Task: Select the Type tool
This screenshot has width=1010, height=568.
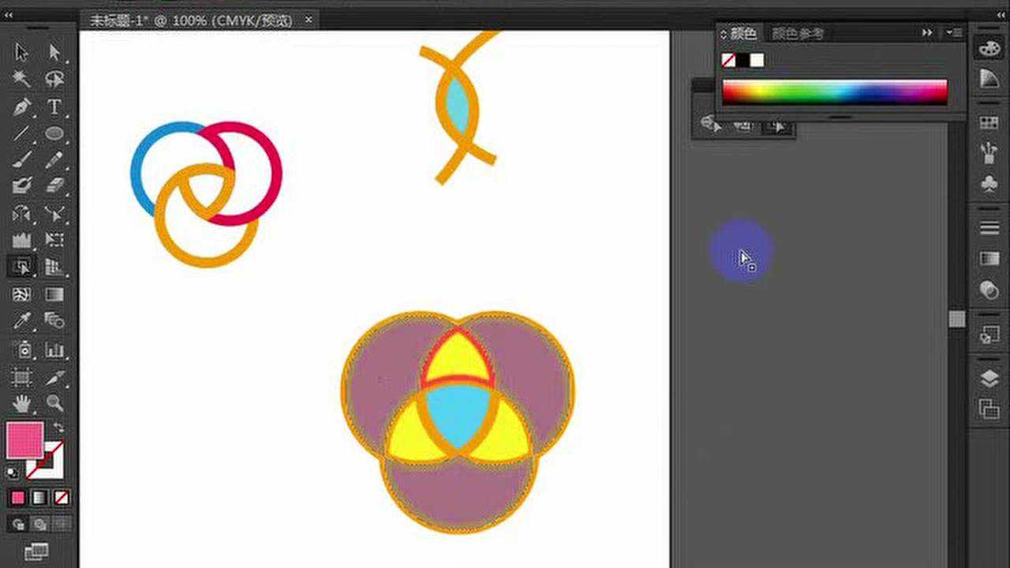Action: point(54,106)
